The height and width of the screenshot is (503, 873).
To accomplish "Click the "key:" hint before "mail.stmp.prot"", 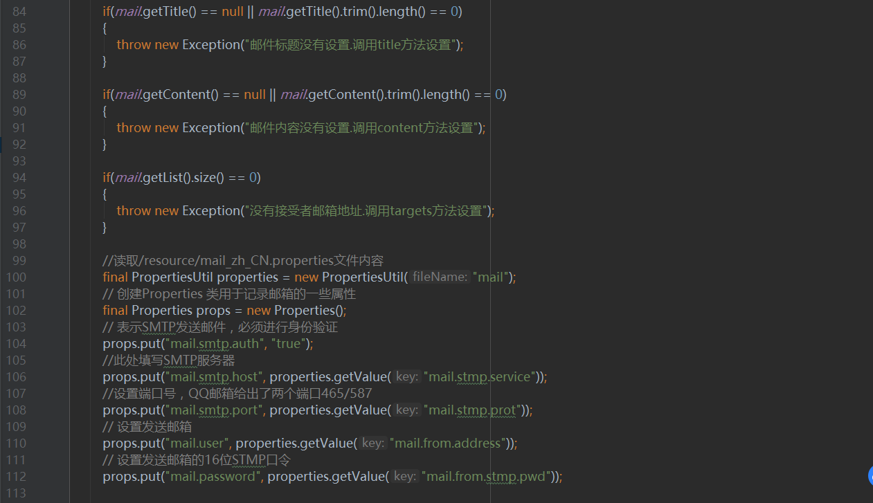I will click(x=407, y=410).
